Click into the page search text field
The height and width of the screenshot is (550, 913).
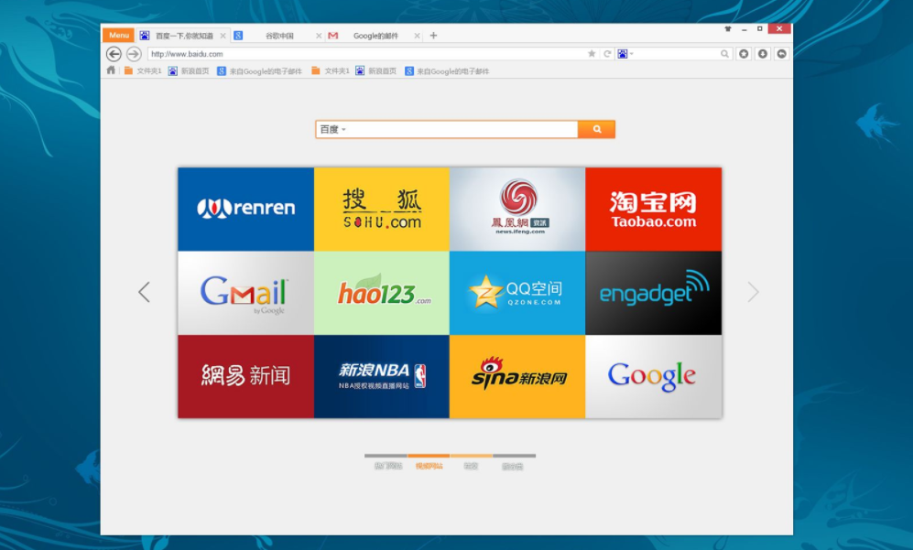462,129
